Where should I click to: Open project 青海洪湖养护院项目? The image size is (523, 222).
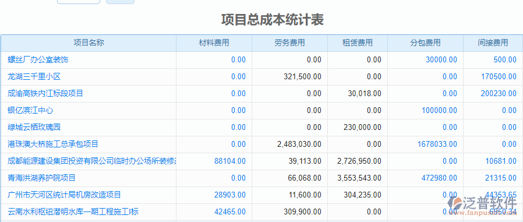click(42, 178)
